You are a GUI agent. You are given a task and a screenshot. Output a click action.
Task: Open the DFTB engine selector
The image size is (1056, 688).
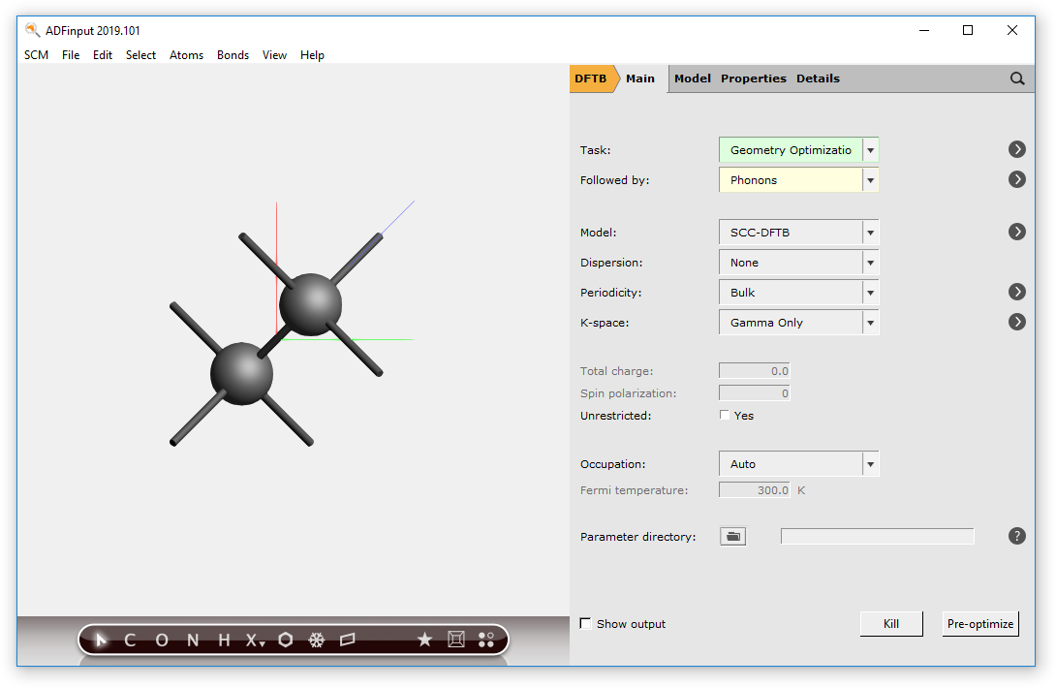591,78
